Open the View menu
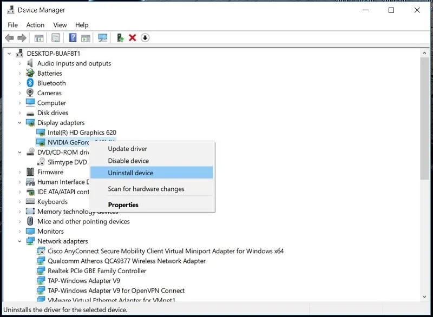433x317 pixels. 60,25
